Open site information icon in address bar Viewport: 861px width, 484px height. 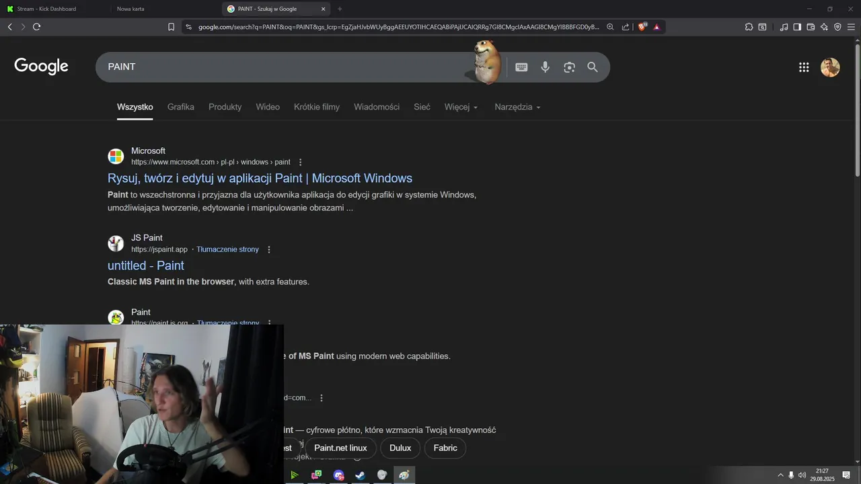pos(188,27)
